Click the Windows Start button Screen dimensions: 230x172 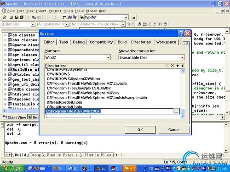point(12,168)
